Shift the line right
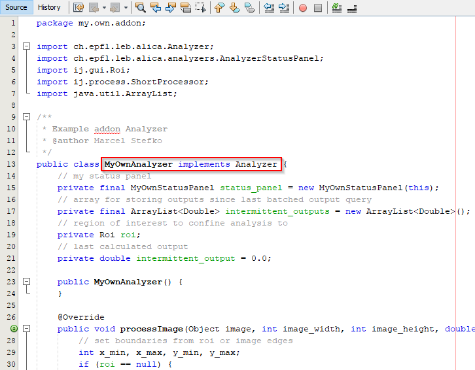The height and width of the screenshot is (370, 475). pyautogui.click(x=284, y=7)
